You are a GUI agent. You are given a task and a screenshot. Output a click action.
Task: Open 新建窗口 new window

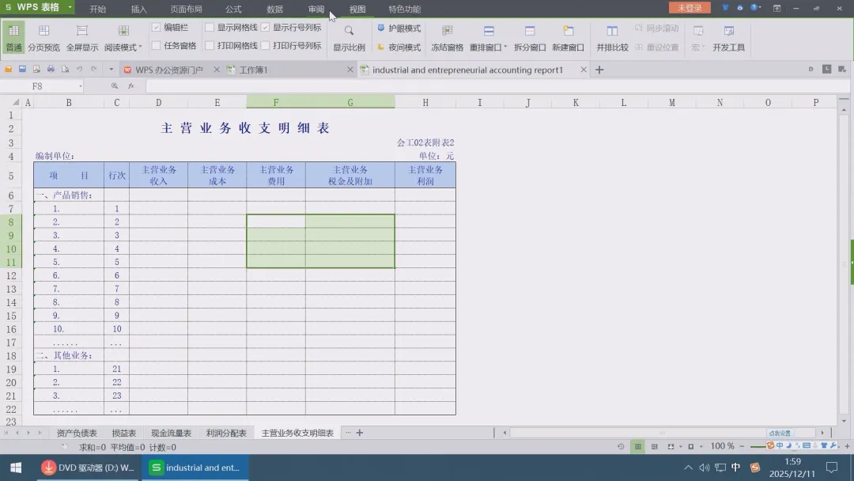click(568, 37)
